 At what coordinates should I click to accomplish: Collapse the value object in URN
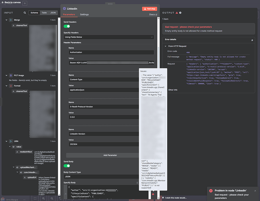(x=10, y=147)
